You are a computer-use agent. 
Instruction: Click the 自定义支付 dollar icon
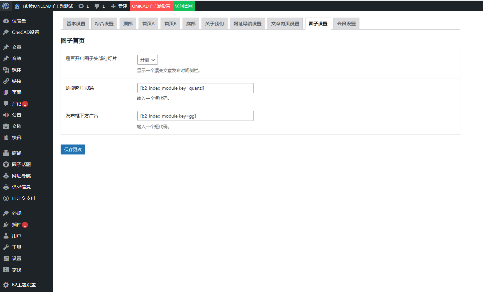[x=6, y=198]
